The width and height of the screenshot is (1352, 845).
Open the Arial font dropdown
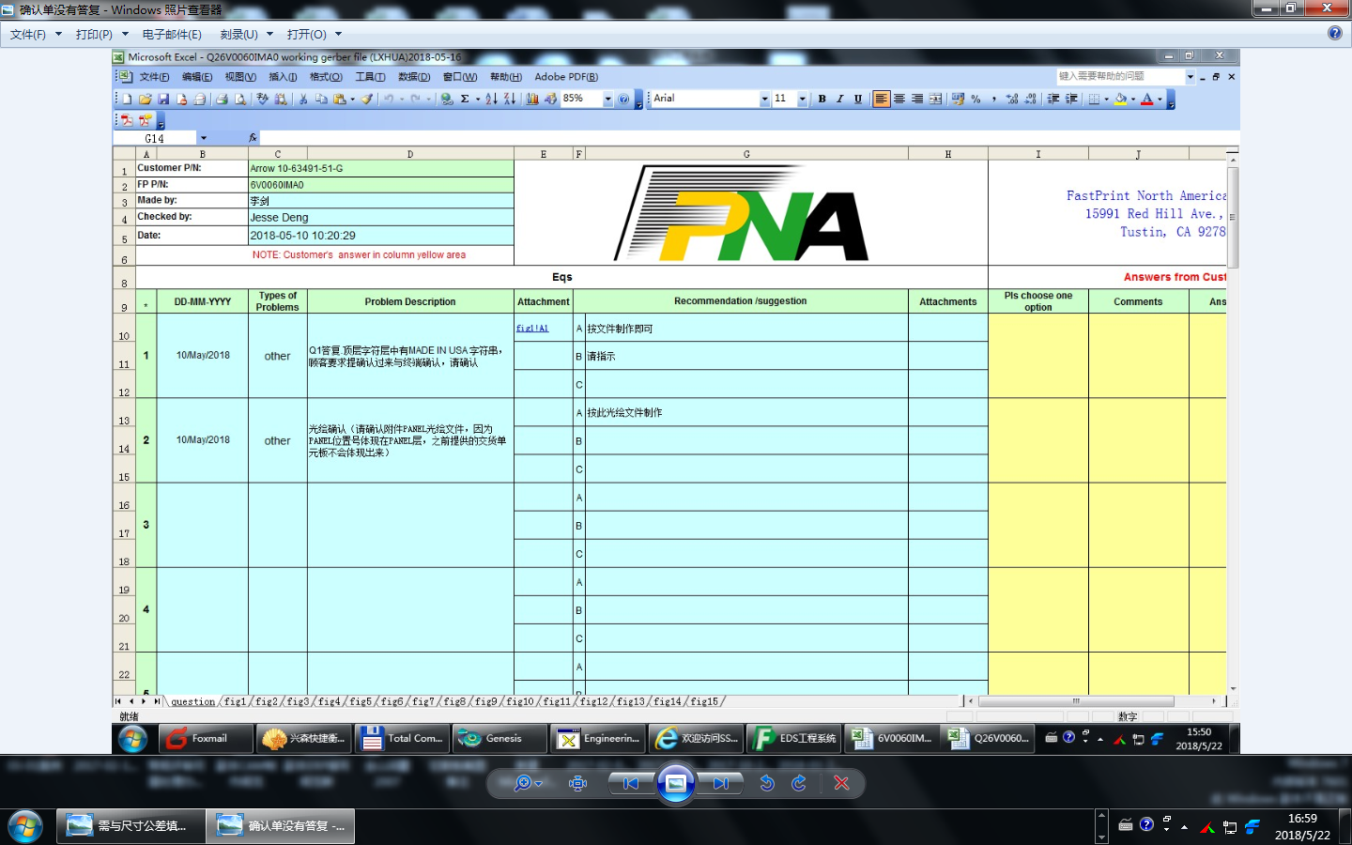tap(764, 99)
